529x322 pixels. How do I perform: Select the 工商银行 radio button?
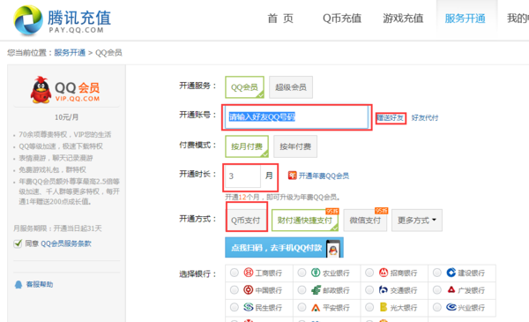(235, 273)
